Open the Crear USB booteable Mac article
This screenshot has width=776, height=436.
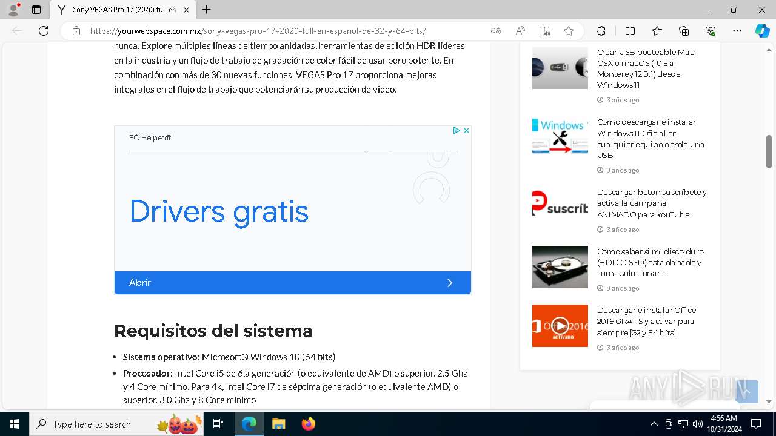click(x=646, y=68)
